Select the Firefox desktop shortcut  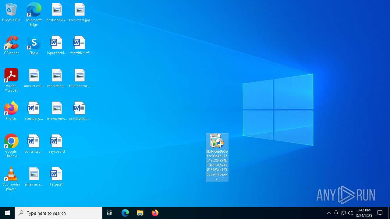[11, 111]
